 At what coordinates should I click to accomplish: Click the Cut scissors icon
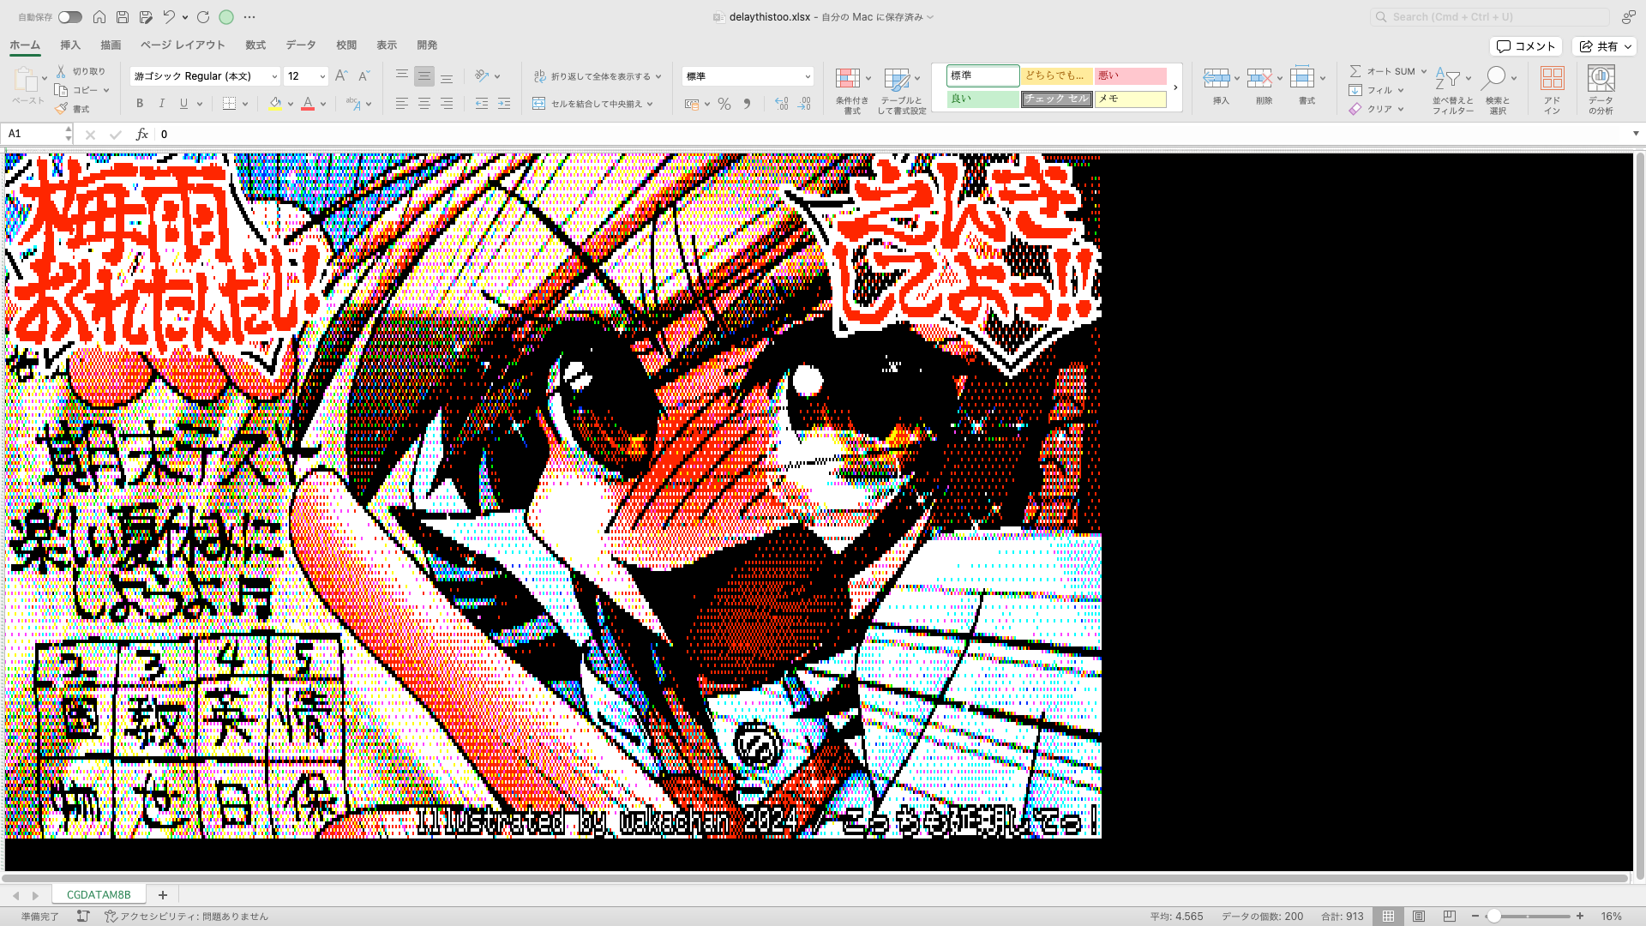click(x=61, y=71)
